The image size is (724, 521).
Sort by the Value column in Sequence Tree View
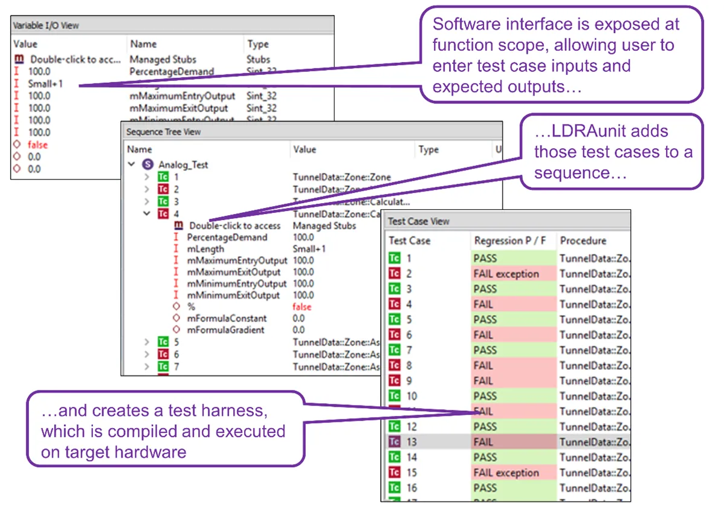pos(352,149)
